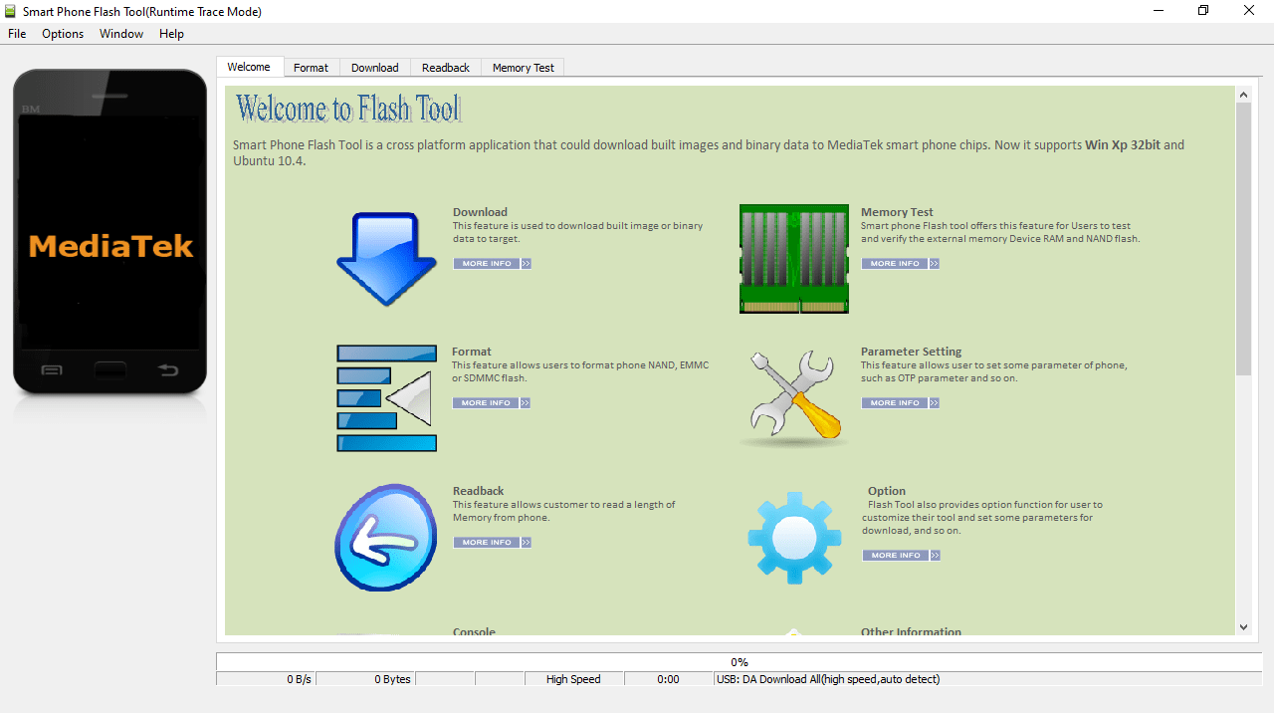Click the scroll up arrow of welcome page
Image resolution: width=1274 pixels, height=713 pixels.
[x=1243, y=95]
